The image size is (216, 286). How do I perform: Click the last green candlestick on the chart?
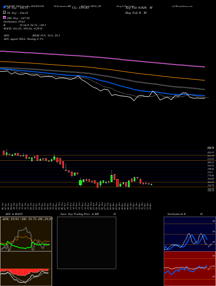(151, 185)
